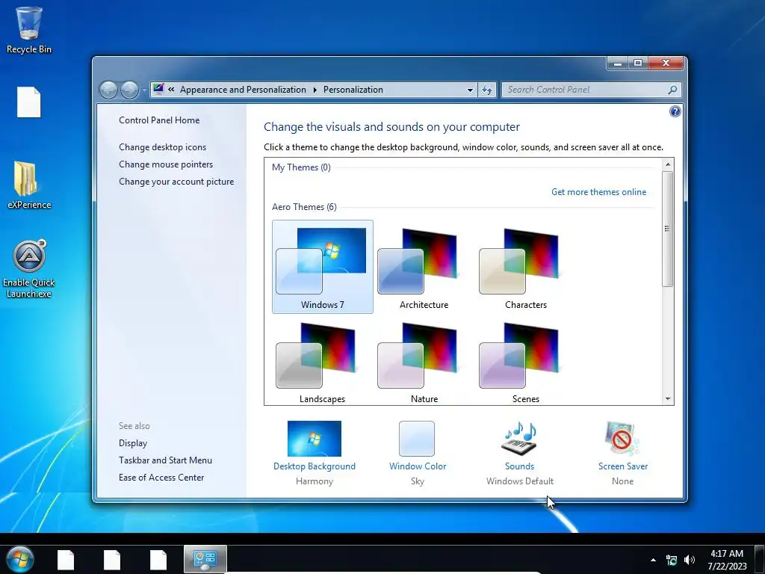Viewport: 765px width, 574px height.
Task: Select the Landscapes theme
Action: coord(323,362)
